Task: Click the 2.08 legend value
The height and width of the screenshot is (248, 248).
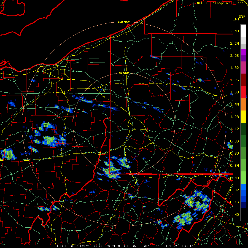Action: click(x=234, y=55)
